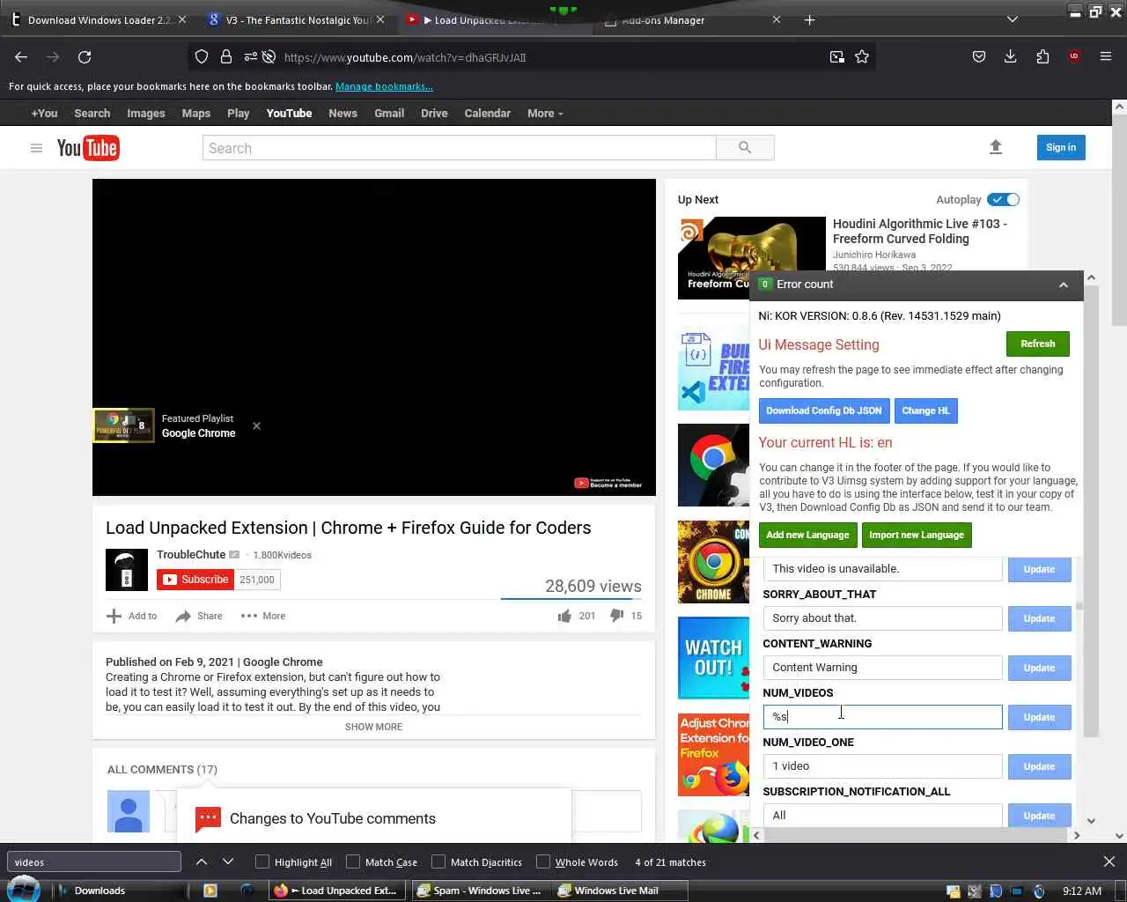Open the Pocket save icon
1127x902 pixels.
tap(979, 57)
